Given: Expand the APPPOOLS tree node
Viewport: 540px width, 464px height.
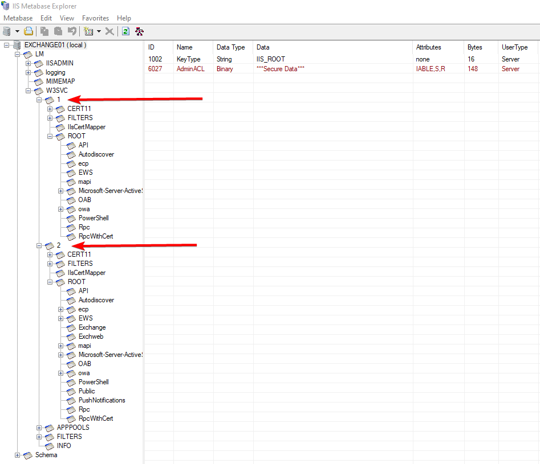Looking at the screenshot, I should click(x=39, y=428).
